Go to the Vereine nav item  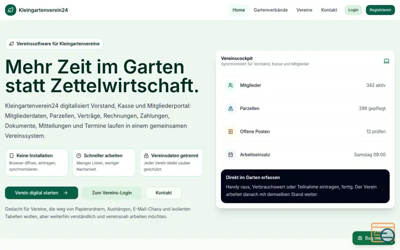click(x=304, y=10)
